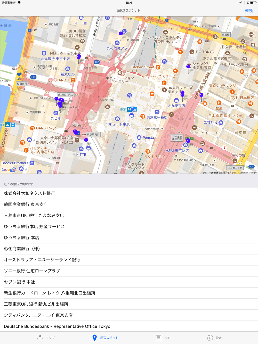Viewport: 258px width, 344px height.
Task: Tap the Brooks Brothers shop icon
Action: point(32,163)
